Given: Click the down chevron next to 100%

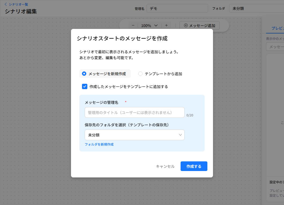Looking at the screenshot, I should coord(156,25).
